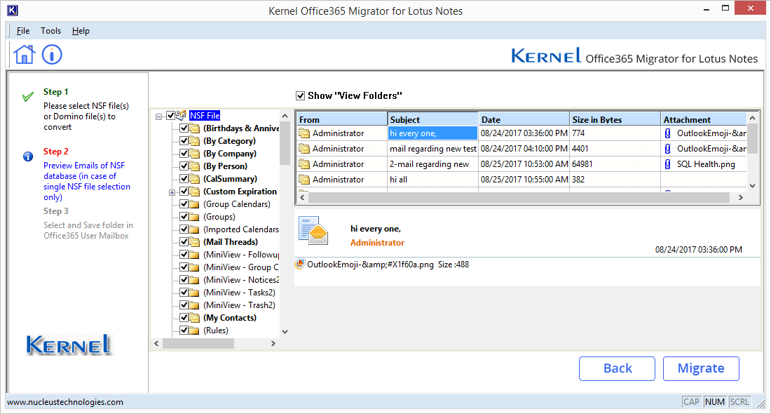Sort by Size in Bytes column header

tap(615, 119)
